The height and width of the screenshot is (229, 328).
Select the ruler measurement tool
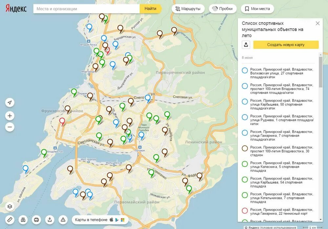coord(10,220)
